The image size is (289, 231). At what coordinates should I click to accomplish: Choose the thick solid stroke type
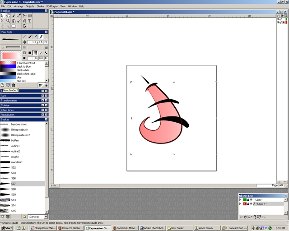pos(30,37)
